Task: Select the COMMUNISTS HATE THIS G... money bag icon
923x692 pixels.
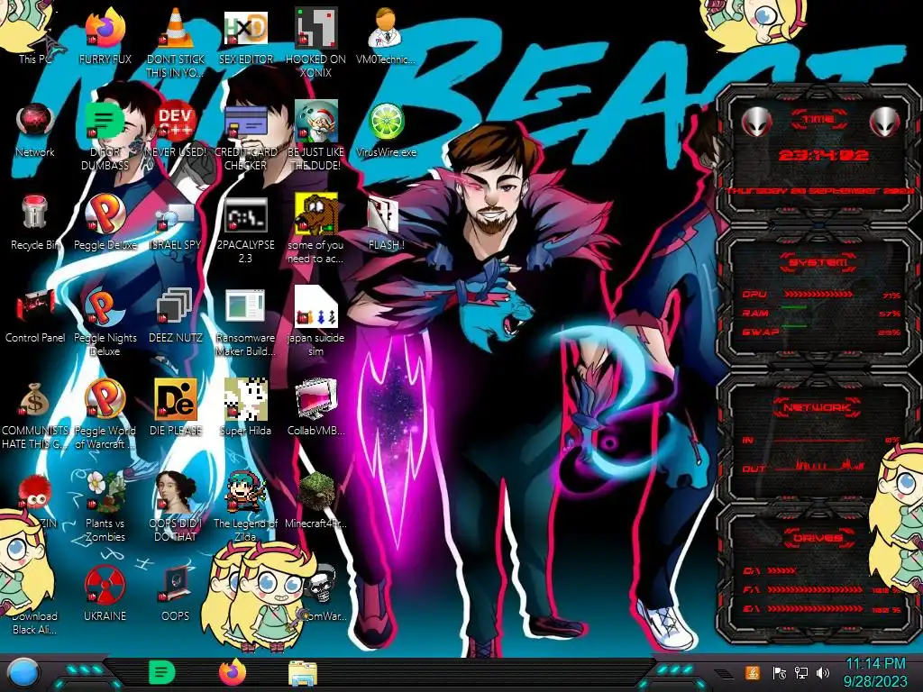Action: click(35, 414)
